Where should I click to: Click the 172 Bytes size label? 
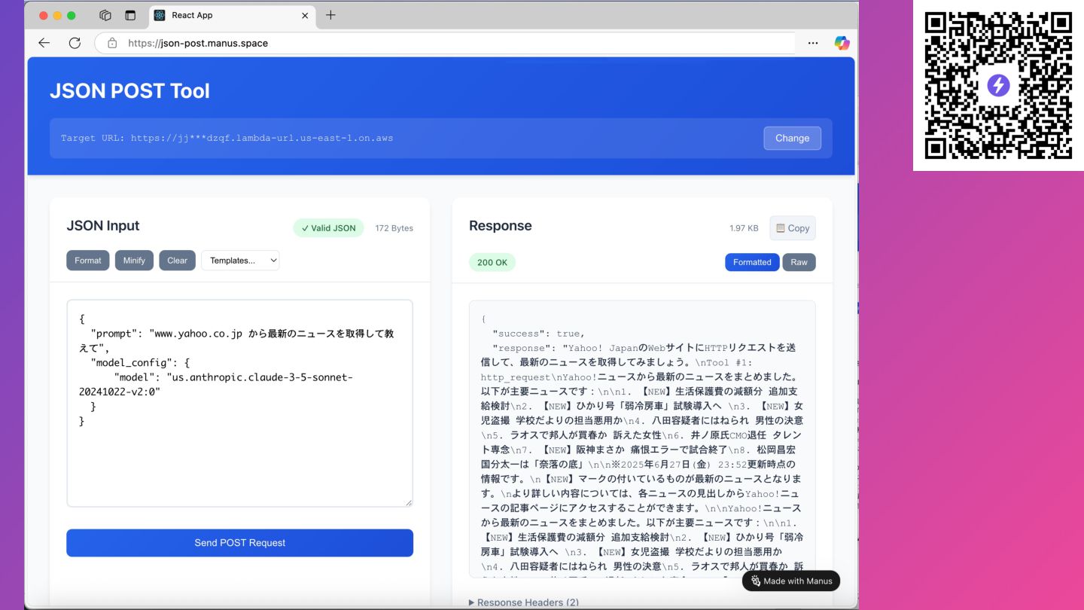394,228
